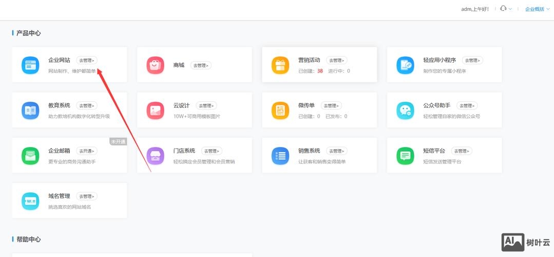Click 去管理 for 微传单
Image resolution: width=554 pixels, height=257 pixels.
(331, 106)
